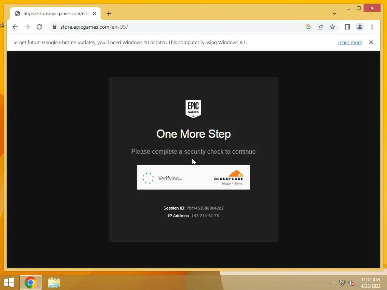The image size is (387, 290).
Task: Open the Chrome side panel
Action: coord(348,27)
